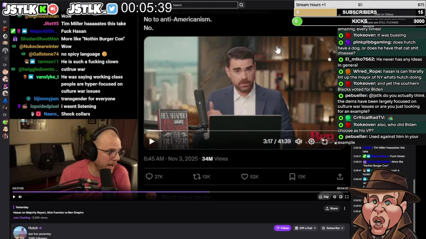Click El_miko7662's name in Kick chat

pos(360,59)
